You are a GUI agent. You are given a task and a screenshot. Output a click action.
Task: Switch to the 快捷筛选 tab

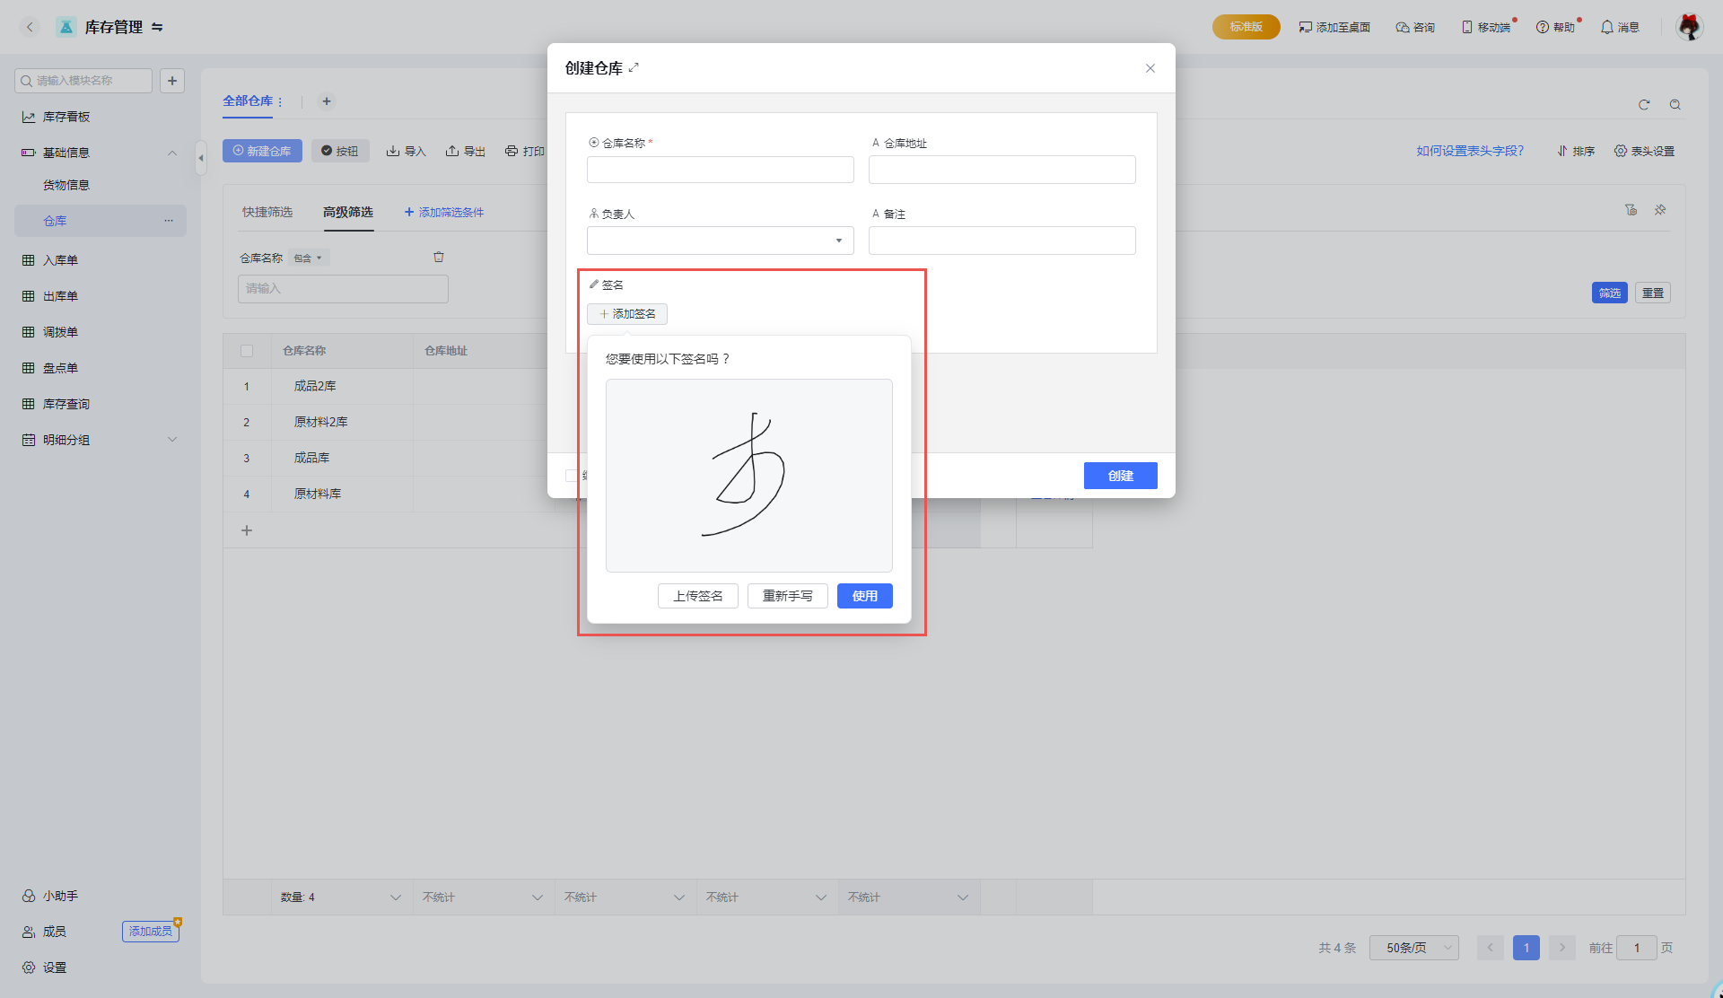pyautogui.click(x=267, y=212)
